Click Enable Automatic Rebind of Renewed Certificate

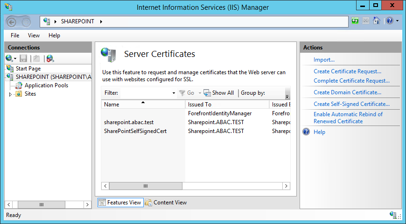(x=348, y=118)
